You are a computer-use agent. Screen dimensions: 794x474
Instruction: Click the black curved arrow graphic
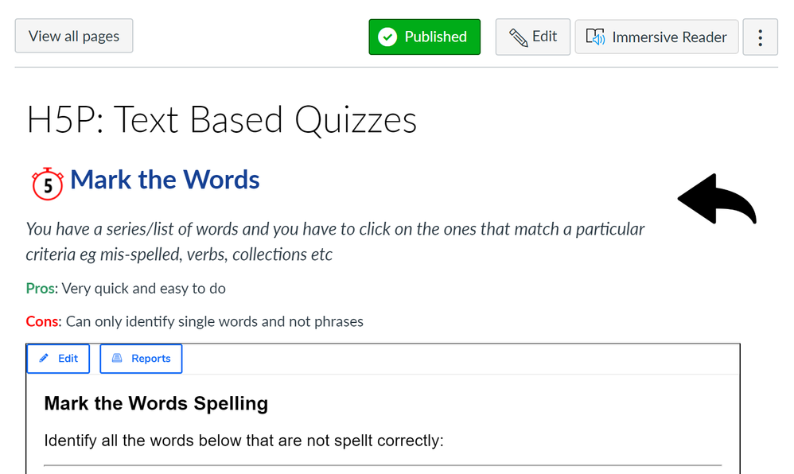pos(717,199)
